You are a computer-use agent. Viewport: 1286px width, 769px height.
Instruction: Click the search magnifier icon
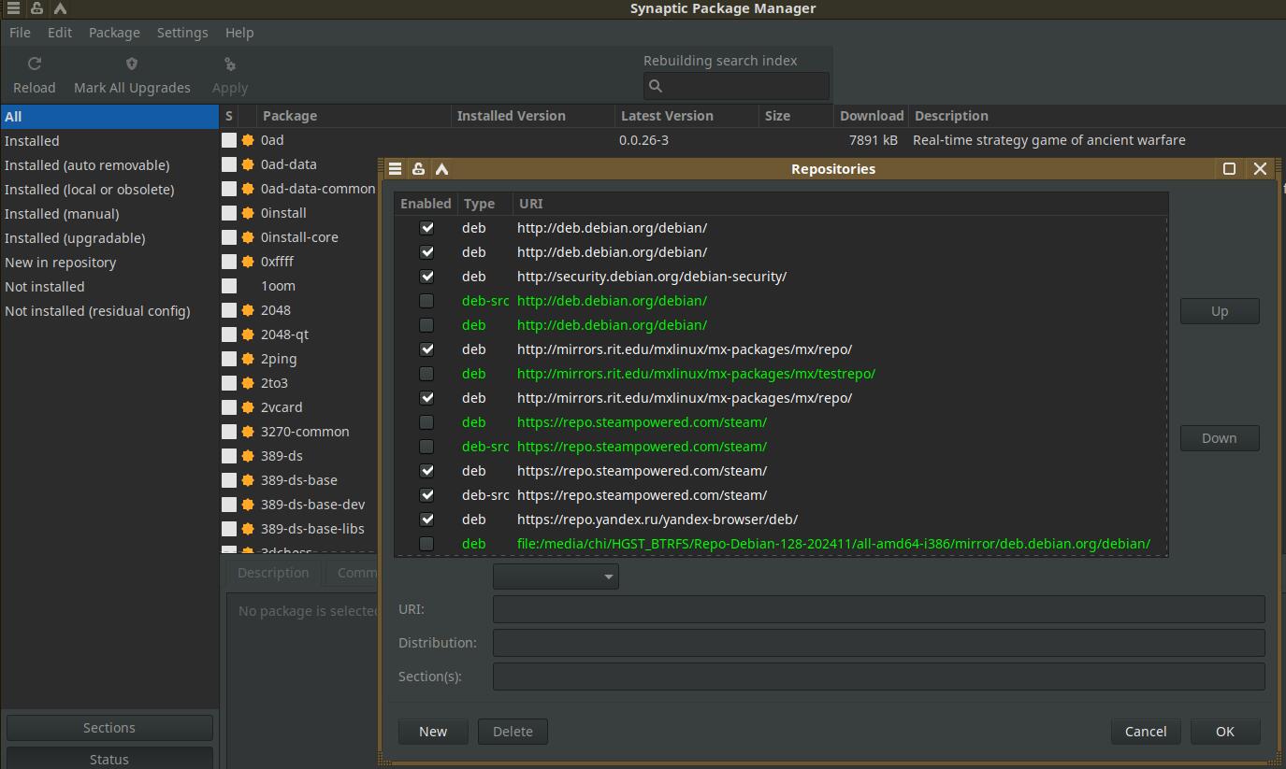point(656,86)
